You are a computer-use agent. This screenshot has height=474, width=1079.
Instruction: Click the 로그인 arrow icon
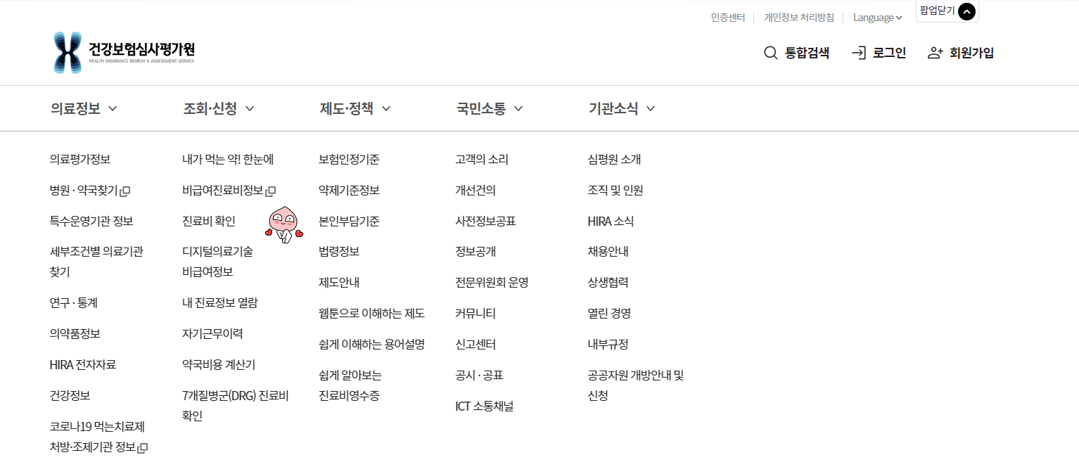[x=859, y=52]
